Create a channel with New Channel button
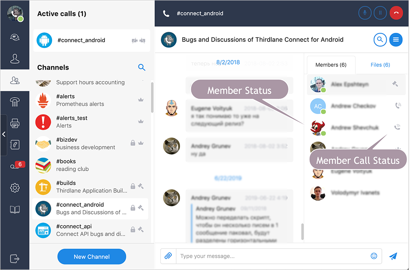The height and width of the screenshot is (270, 411). click(x=91, y=256)
